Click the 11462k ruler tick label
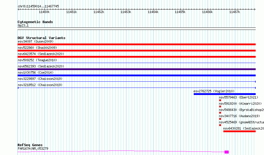Screen dimensions: 264x155 pyautogui.click(x=99, y=12)
